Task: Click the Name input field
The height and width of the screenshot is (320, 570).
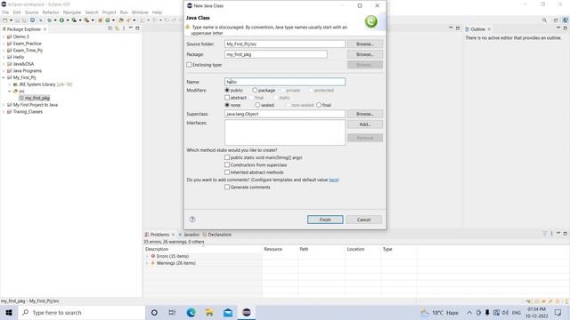Action: (x=285, y=82)
